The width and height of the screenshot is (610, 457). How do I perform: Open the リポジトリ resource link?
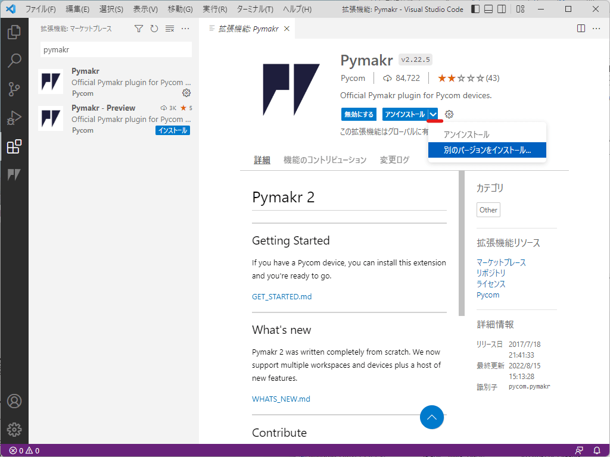click(x=491, y=273)
